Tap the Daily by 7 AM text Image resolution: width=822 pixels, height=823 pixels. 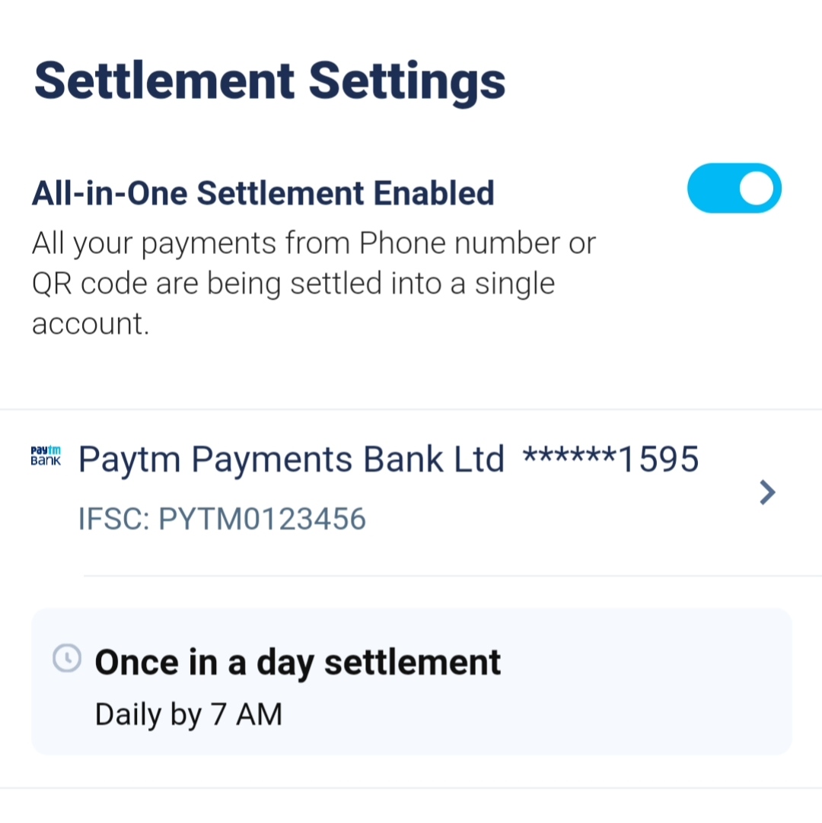click(x=188, y=715)
